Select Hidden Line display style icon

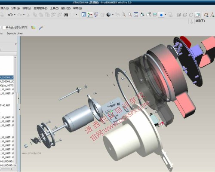pyautogui.click(x=185, y=15)
